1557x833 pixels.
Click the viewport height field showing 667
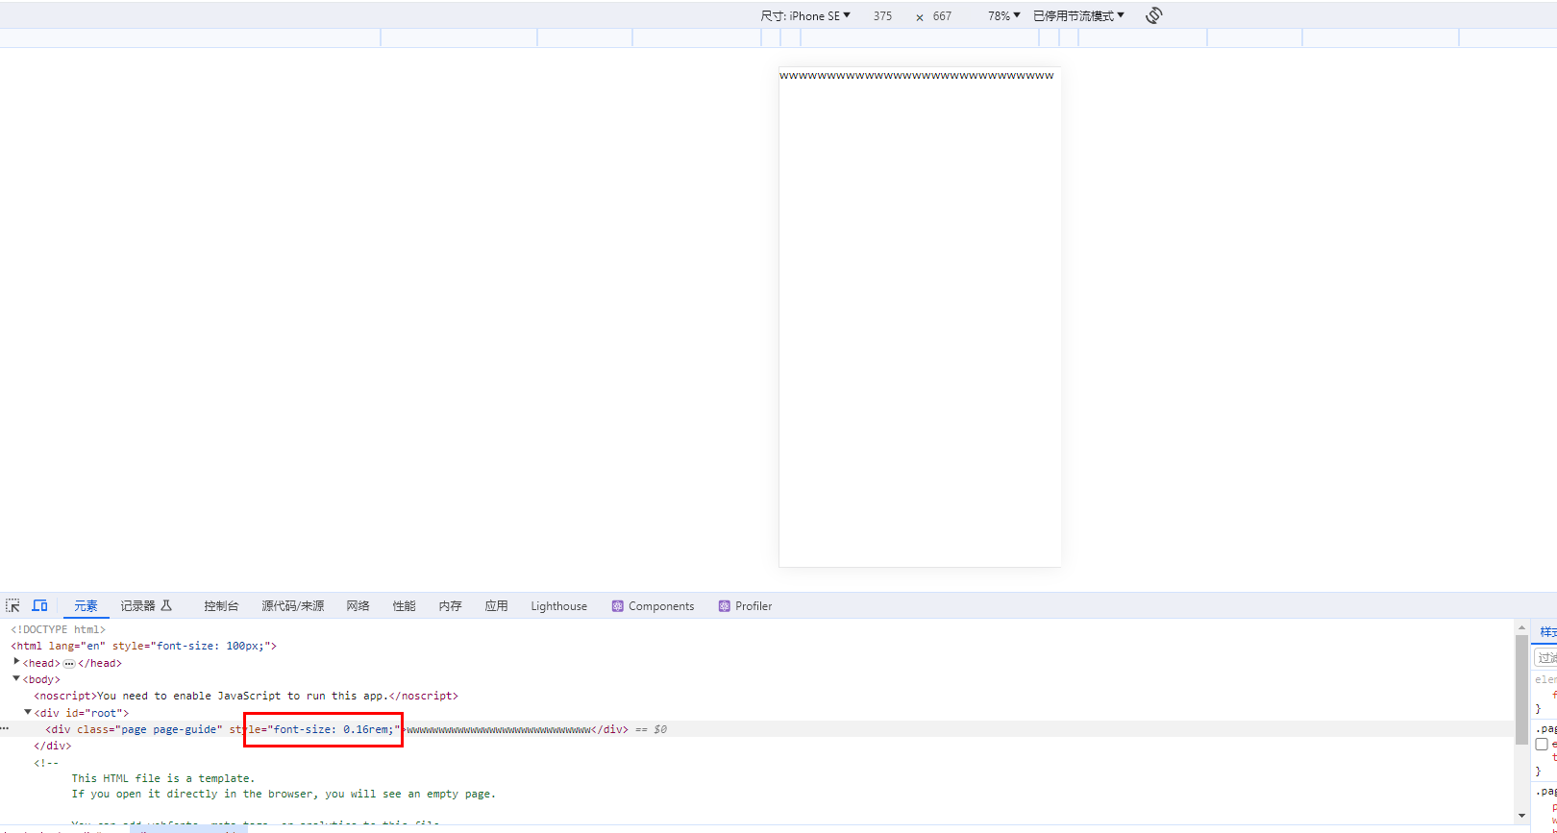pos(942,16)
